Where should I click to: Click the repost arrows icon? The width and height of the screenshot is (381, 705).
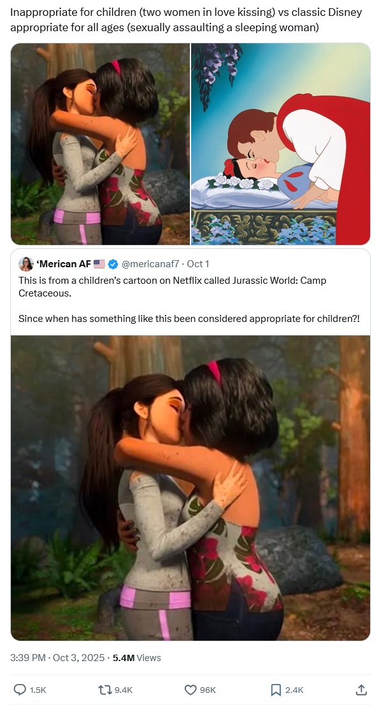[x=104, y=689]
